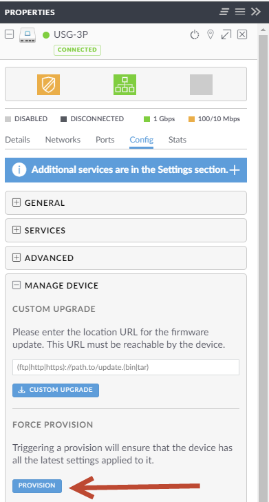Click the double chevron to collapse Properties
This screenshot has width=269, height=502.
pyautogui.click(x=255, y=12)
